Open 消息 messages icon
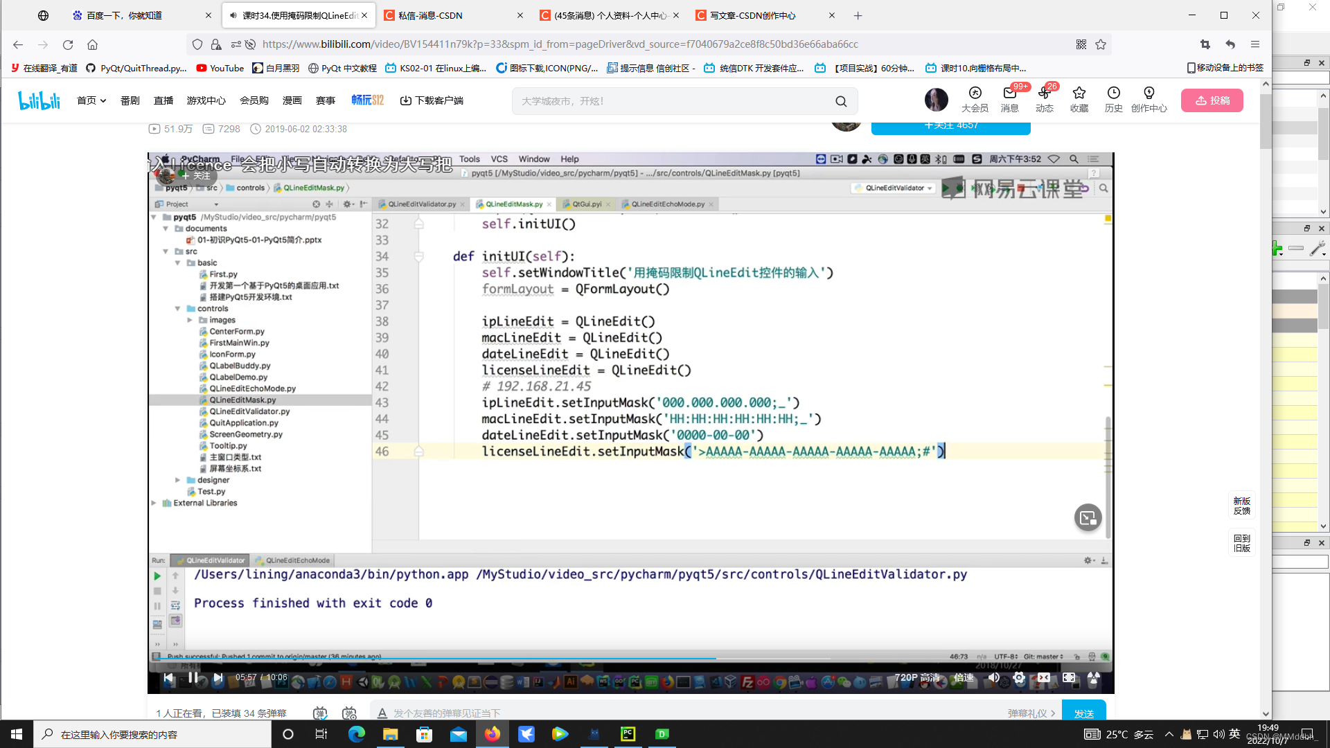The image size is (1330, 748). (x=1009, y=98)
